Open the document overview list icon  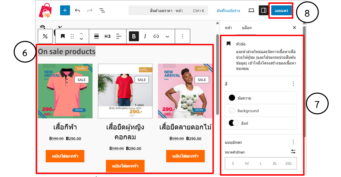tap(102, 11)
